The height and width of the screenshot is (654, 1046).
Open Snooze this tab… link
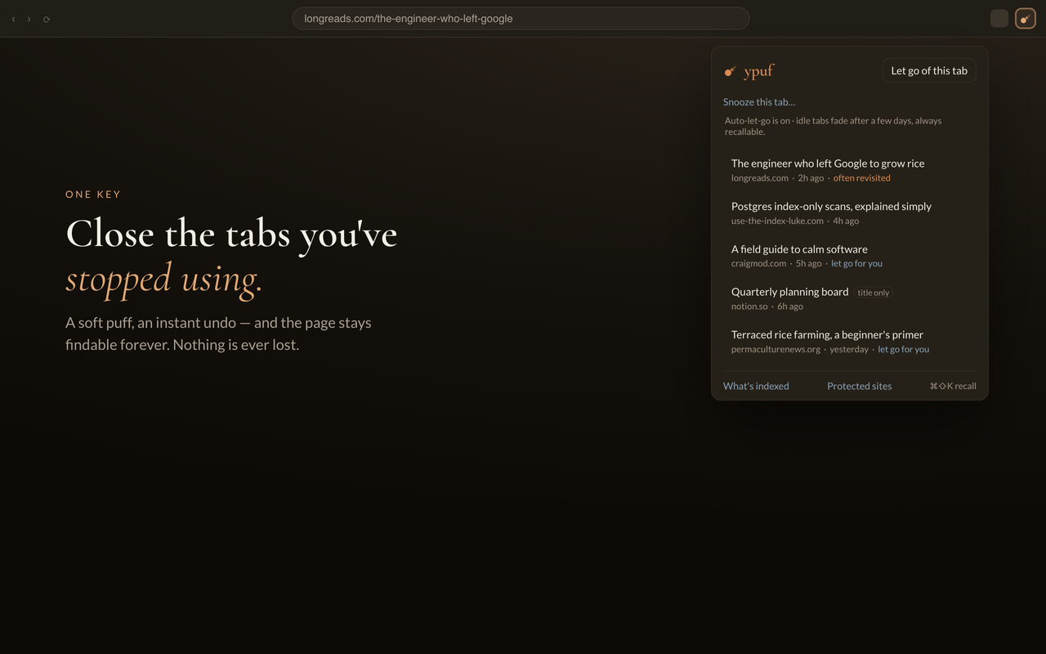pos(759,102)
